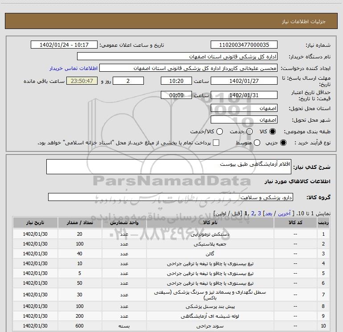Click the استان محل تحویل field
This screenshot has width=343, height=332.
point(244,108)
